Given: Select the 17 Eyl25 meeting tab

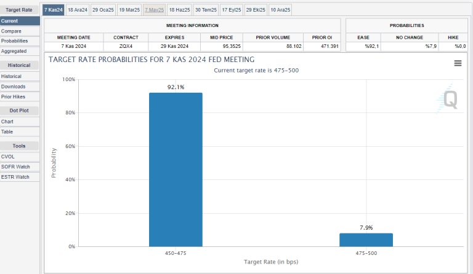Looking at the screenshot, I should pyautogui.click(x=231, y=10).
